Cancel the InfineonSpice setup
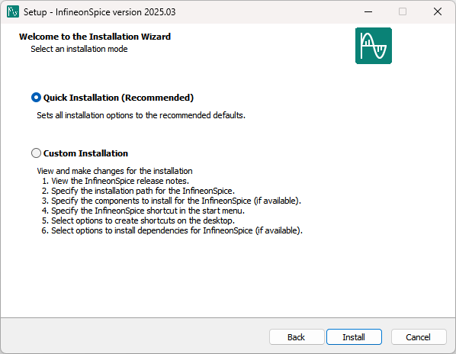This screenshot has height=354, width=456. (419, 337)
